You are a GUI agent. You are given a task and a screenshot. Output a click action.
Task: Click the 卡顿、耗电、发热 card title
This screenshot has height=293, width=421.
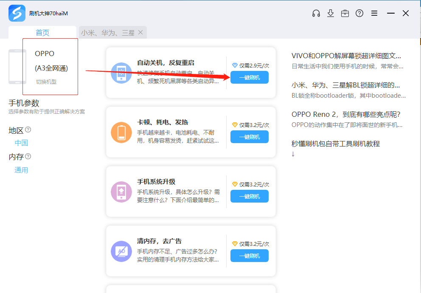tap(163, 122)
